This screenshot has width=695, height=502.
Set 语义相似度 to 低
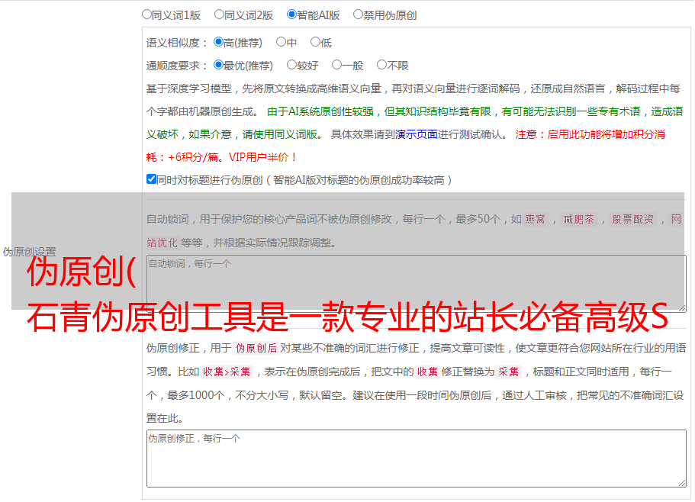click(315, 42)
